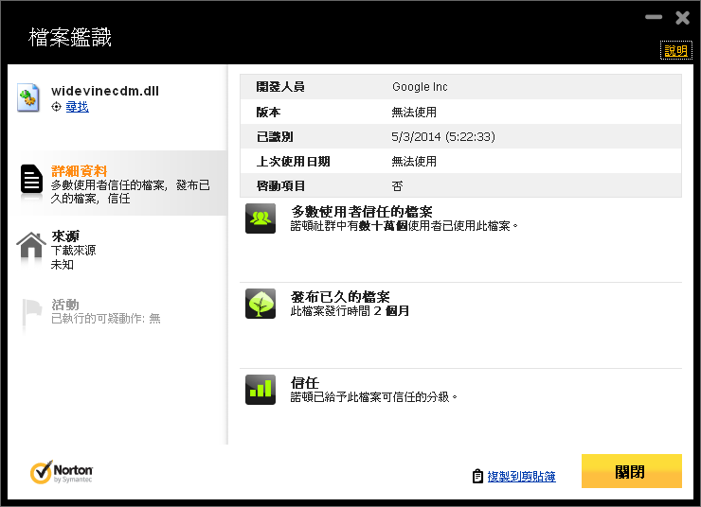Click the community users green icon
This screenshot has width=701, height=507.
261,219
